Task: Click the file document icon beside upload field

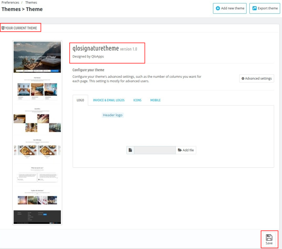Action: point(130,150)
